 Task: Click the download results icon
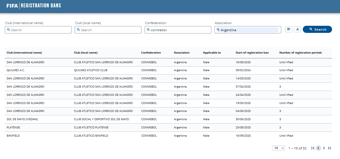tap(297, 29)
